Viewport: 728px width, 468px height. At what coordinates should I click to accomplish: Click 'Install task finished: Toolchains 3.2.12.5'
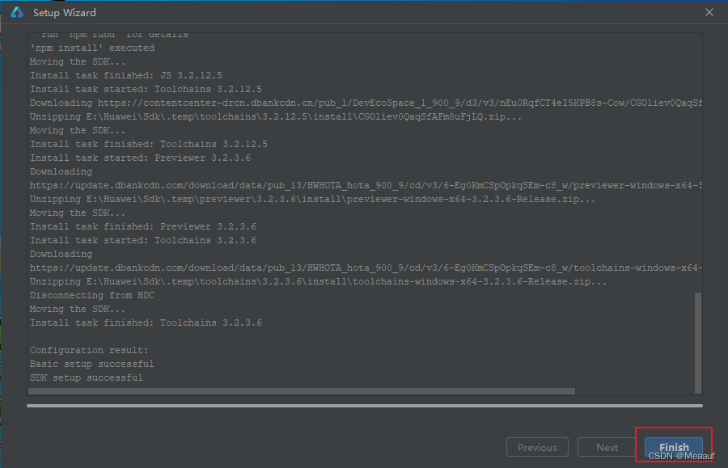(149, 144)
